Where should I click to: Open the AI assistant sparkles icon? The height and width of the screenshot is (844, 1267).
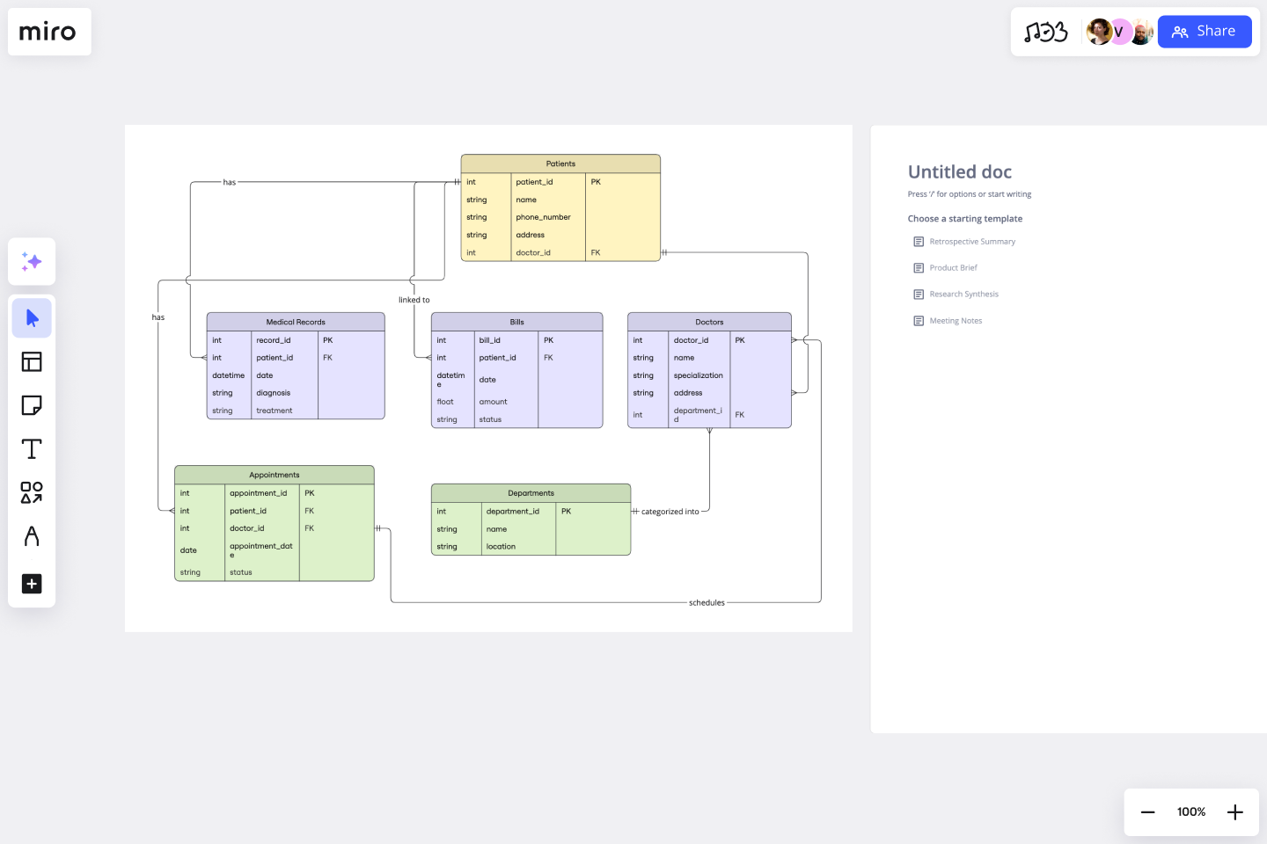(x=32, y=261)
